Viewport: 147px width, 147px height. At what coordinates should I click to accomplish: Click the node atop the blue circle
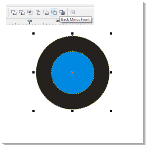point(72,51)
